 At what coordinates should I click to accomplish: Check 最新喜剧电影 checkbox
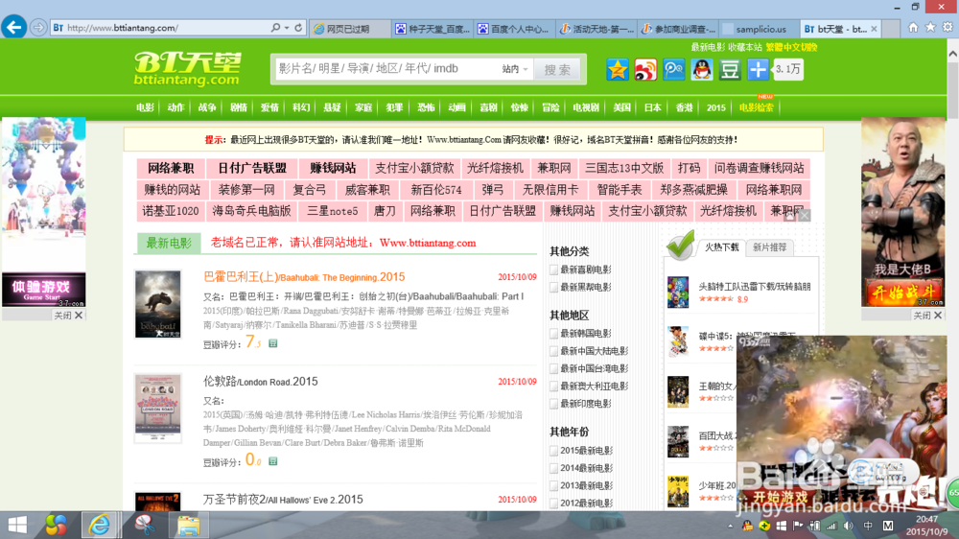coord(553,269)
